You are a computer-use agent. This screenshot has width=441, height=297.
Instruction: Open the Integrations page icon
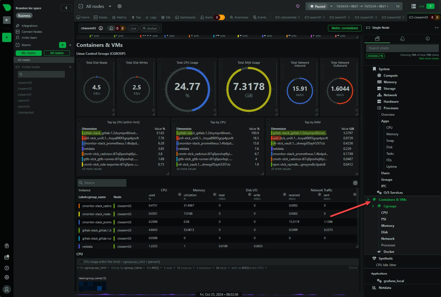click(x=18, y=26)
